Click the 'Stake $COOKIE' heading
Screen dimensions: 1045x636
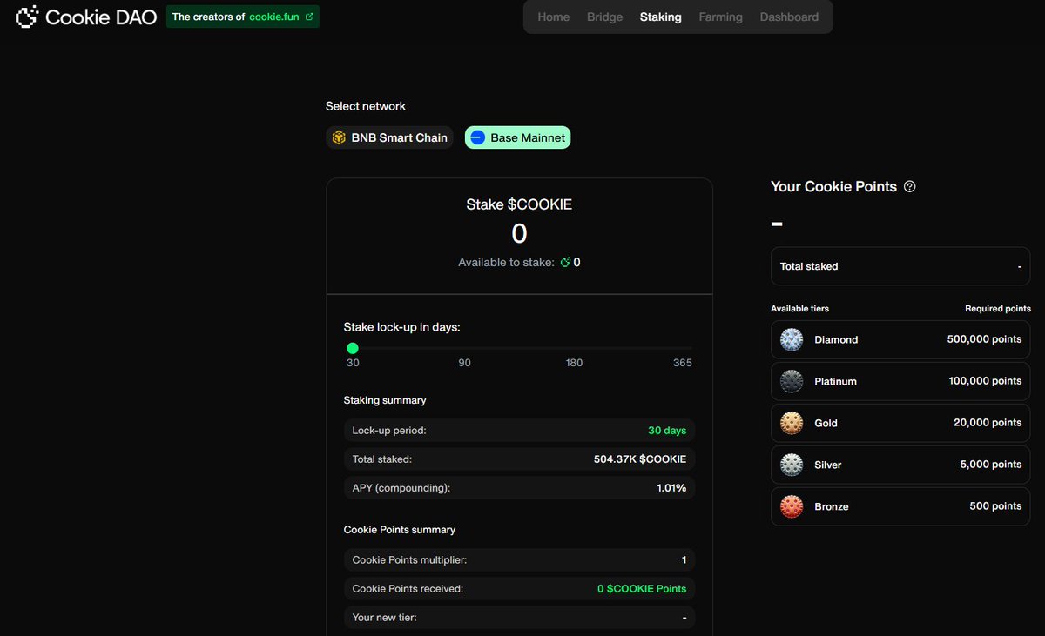[519, 204]
